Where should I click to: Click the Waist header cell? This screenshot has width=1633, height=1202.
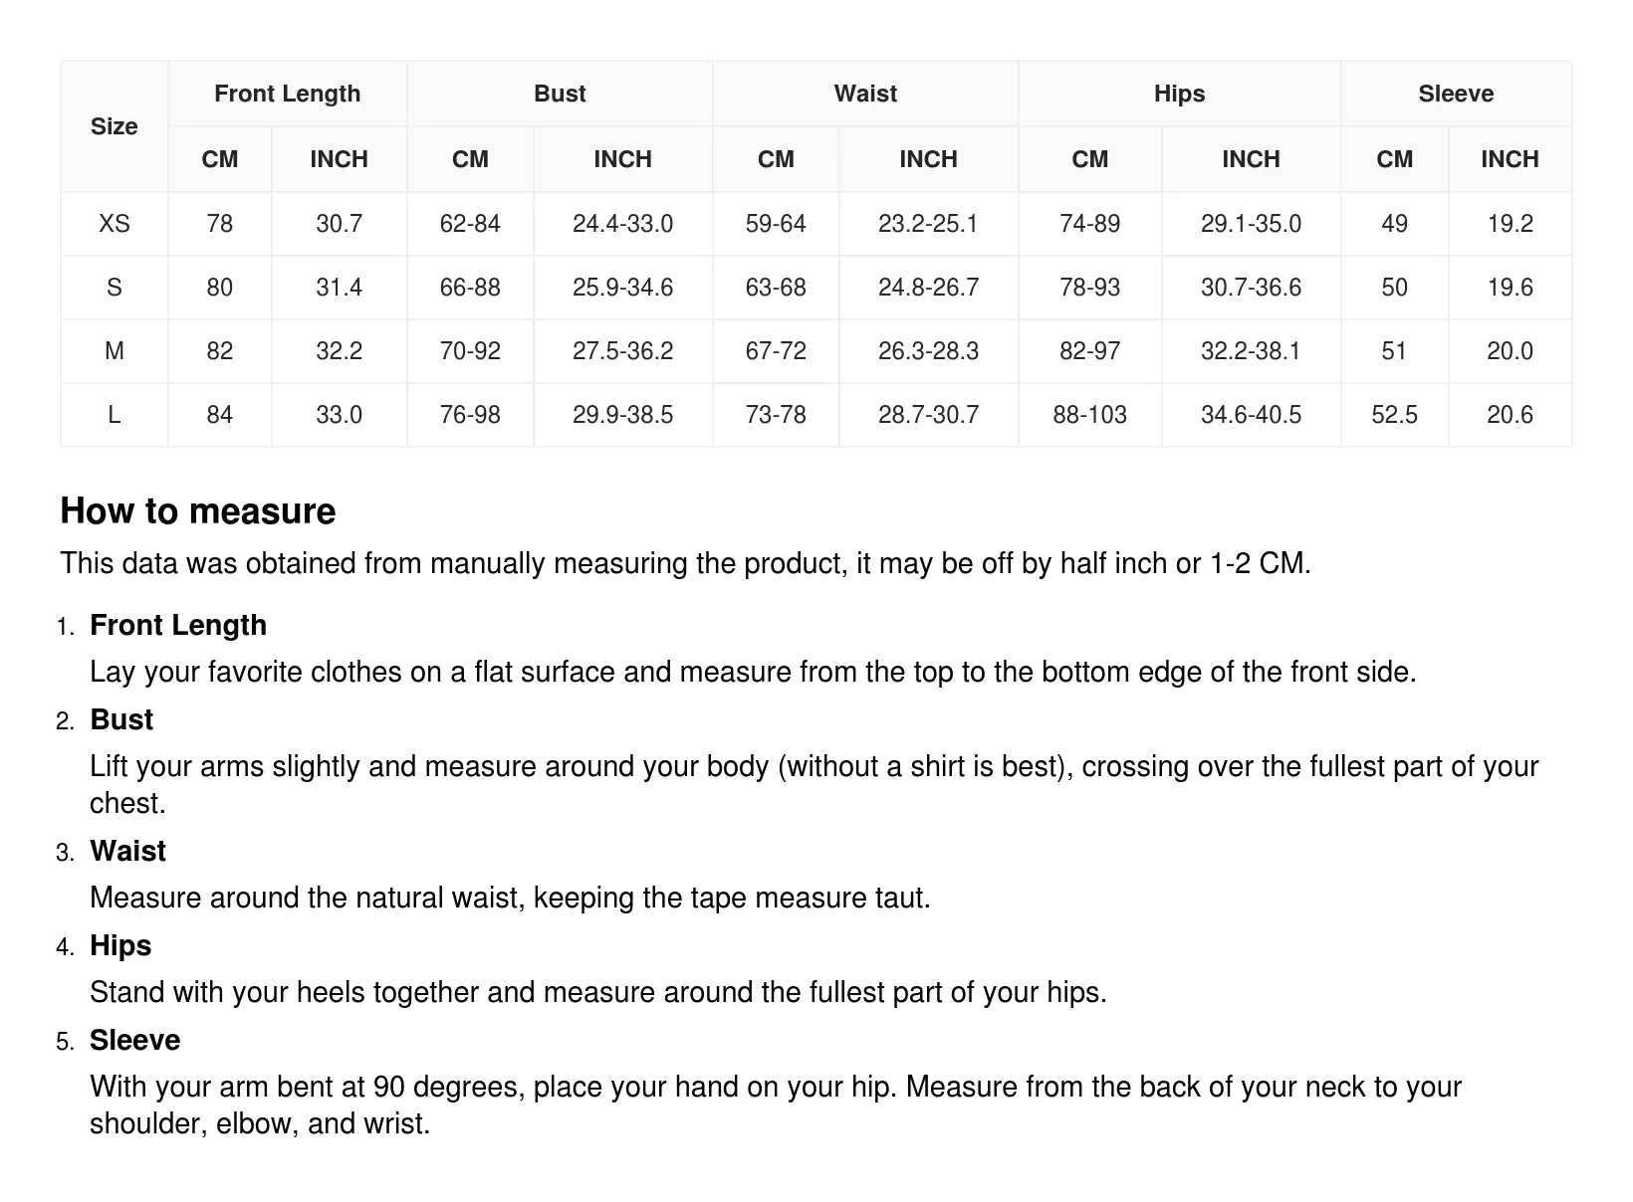coord(865,94)
